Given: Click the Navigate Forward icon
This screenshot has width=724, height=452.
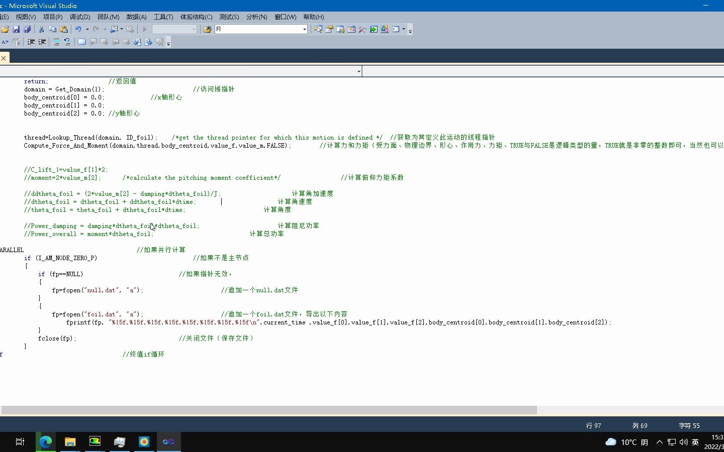Looking at the screenshot, I should (130, 29).
